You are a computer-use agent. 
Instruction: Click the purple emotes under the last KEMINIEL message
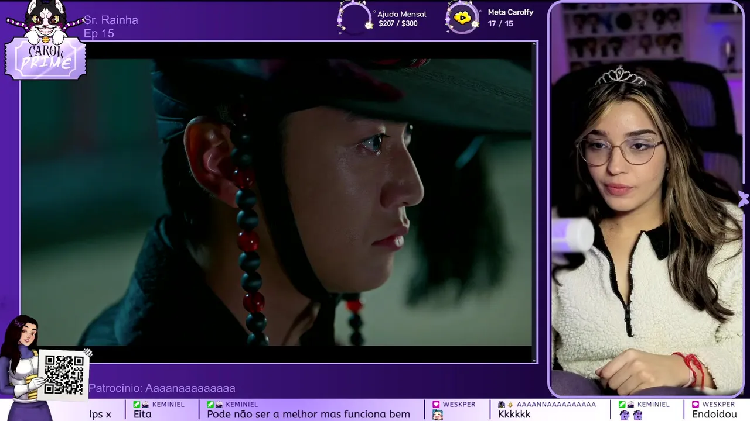tap(631, 415)
